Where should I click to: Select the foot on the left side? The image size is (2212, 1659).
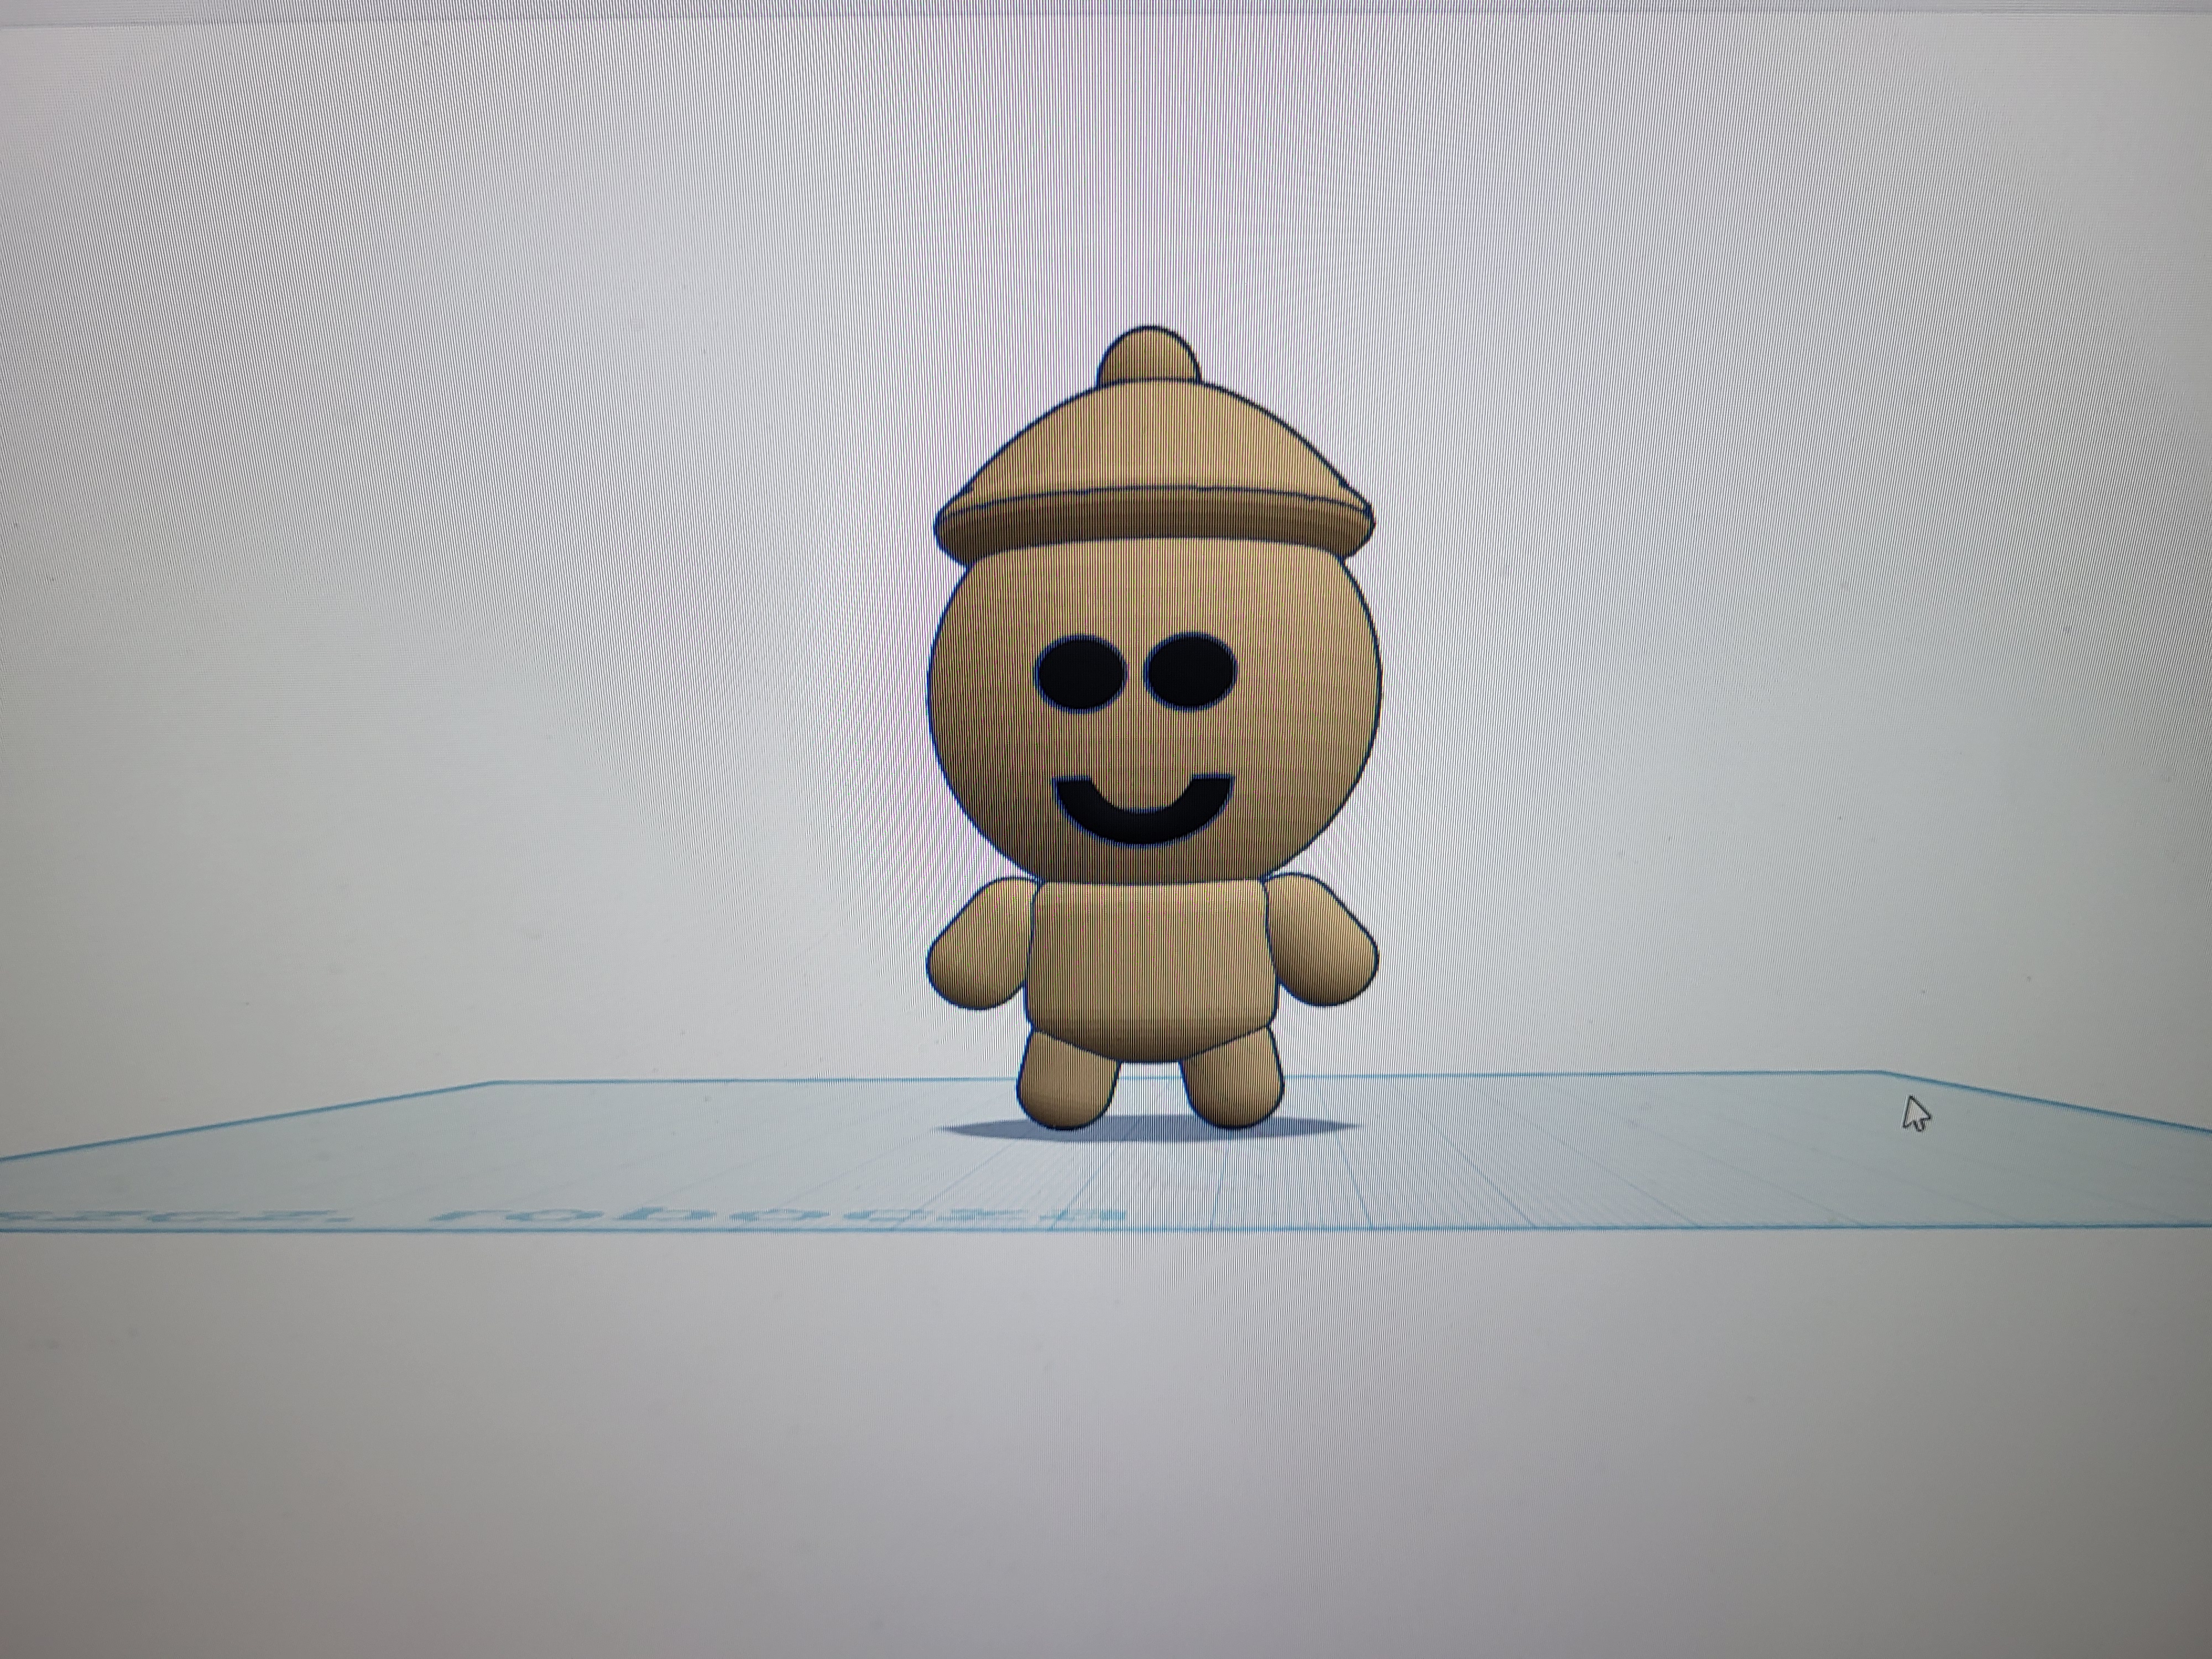pyautogui.click(x=1068, y=1081)
